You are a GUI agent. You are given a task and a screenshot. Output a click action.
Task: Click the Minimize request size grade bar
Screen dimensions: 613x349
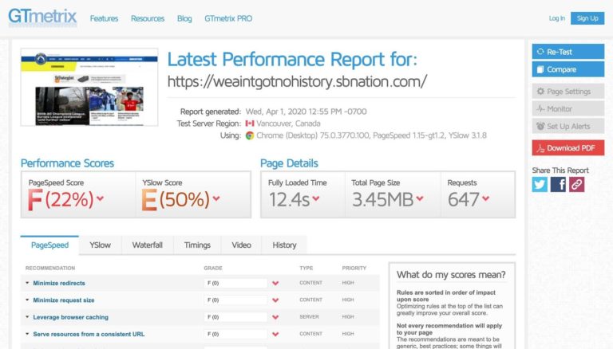coord(235,300)
